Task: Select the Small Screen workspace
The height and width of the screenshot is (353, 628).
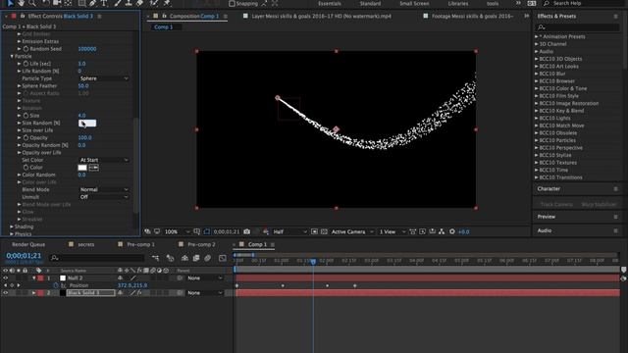Action: pyautogui.click(x=414, y=4)
